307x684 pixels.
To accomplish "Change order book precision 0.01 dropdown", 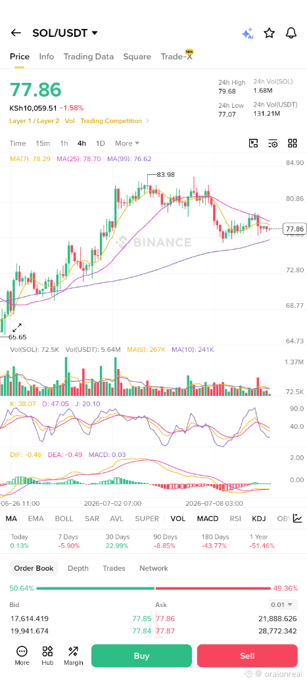I will coord(283,604).
